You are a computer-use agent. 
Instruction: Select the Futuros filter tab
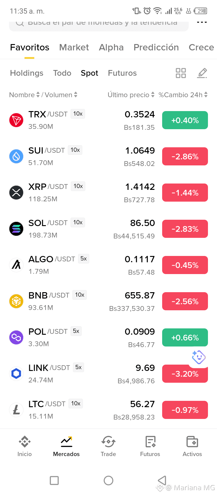(122, 73)
